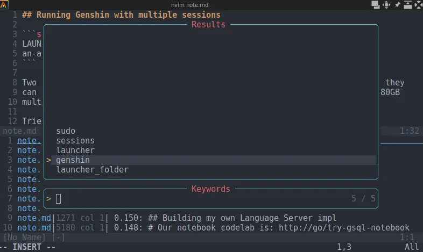
Task: Focus the Keywords prompt input field
Action: click(199, 199)
